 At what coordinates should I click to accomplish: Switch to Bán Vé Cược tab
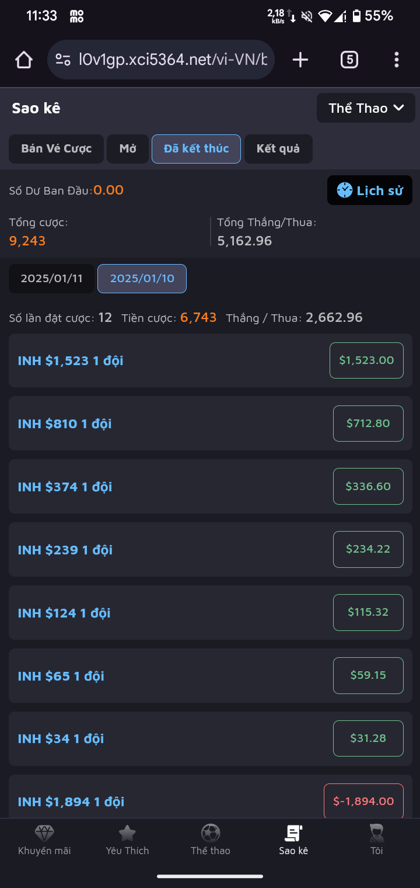coord(56,149)
